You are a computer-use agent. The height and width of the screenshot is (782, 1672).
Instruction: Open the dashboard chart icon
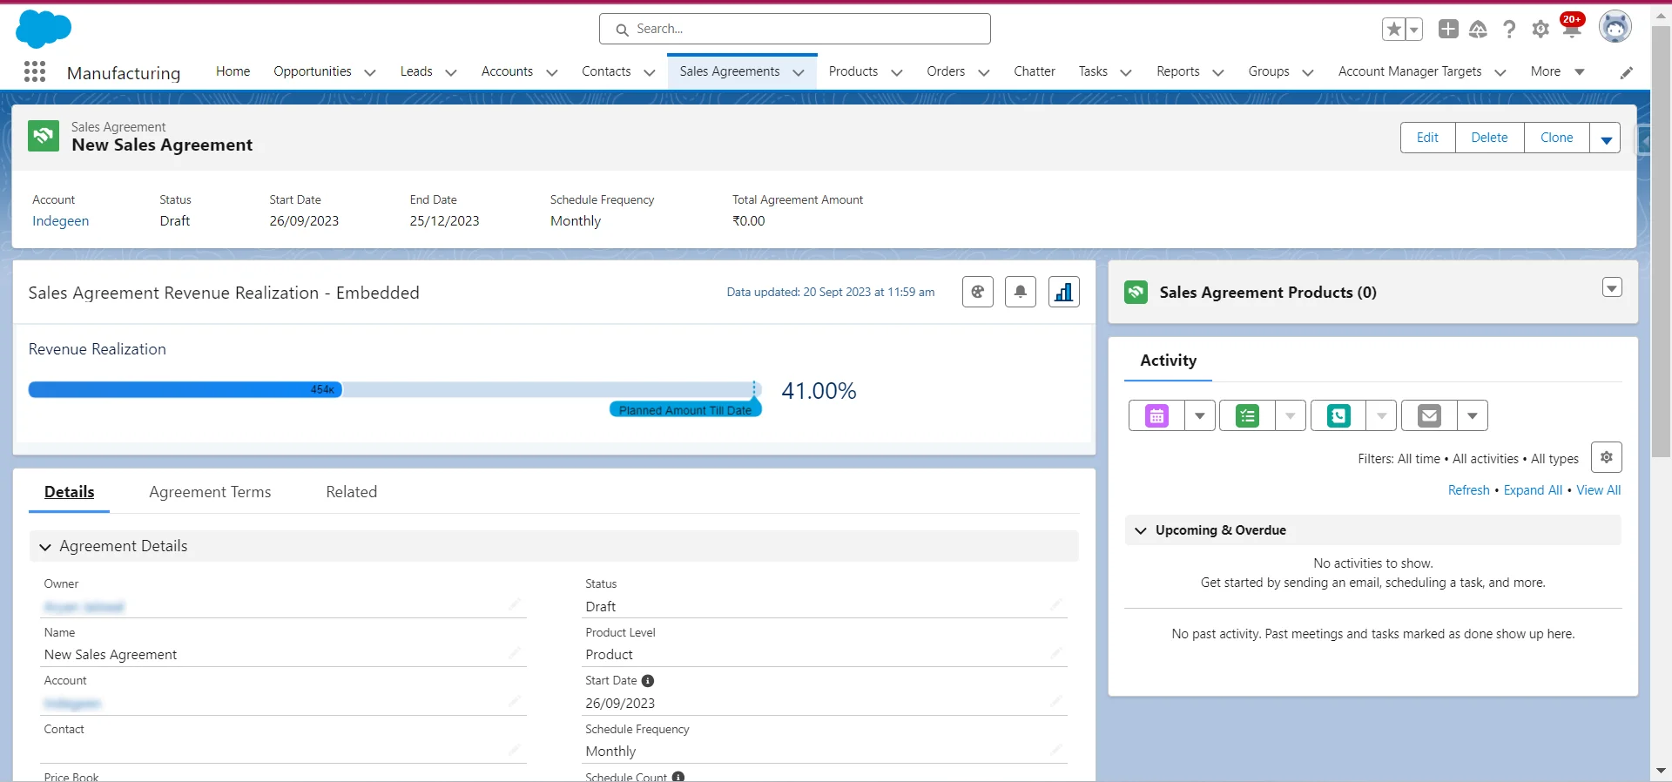pos(1063,293)
